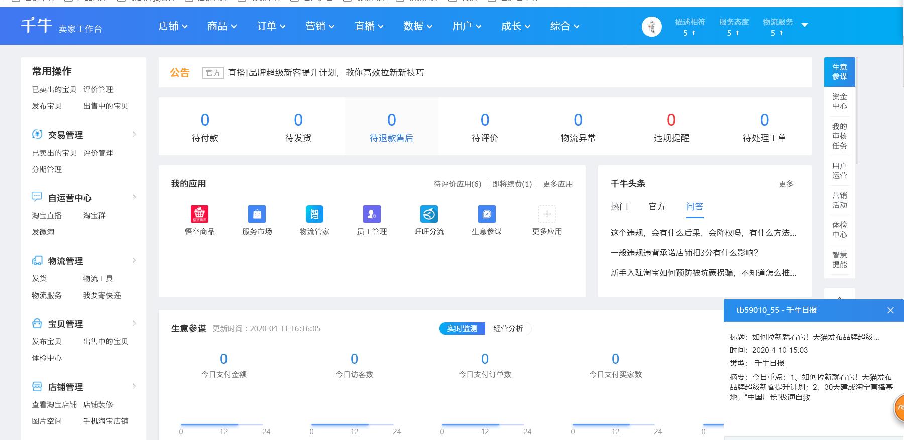Click the 自运营中心 chat icon

[37, 197]
